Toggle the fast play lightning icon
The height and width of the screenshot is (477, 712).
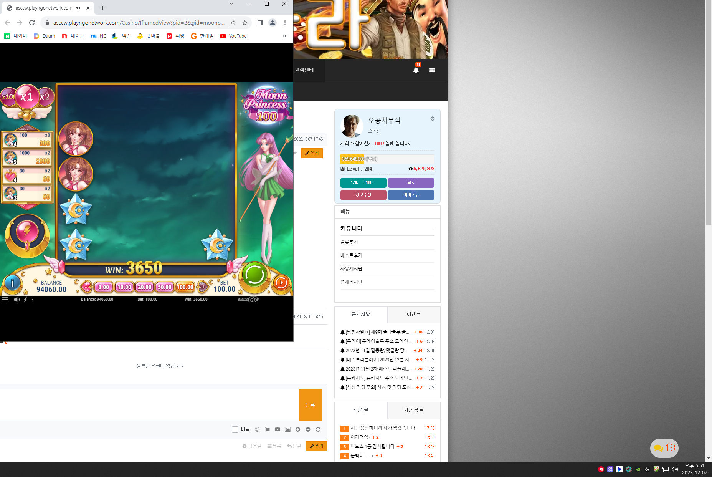tap(25, 300)
